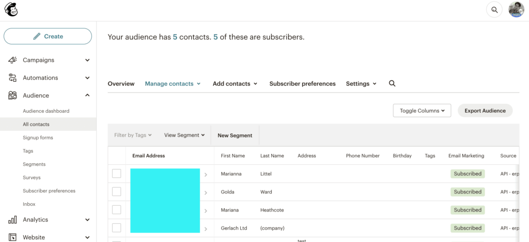Open the Add contacts dropdown
Viewport: 529px width, 242px height.
235,84
